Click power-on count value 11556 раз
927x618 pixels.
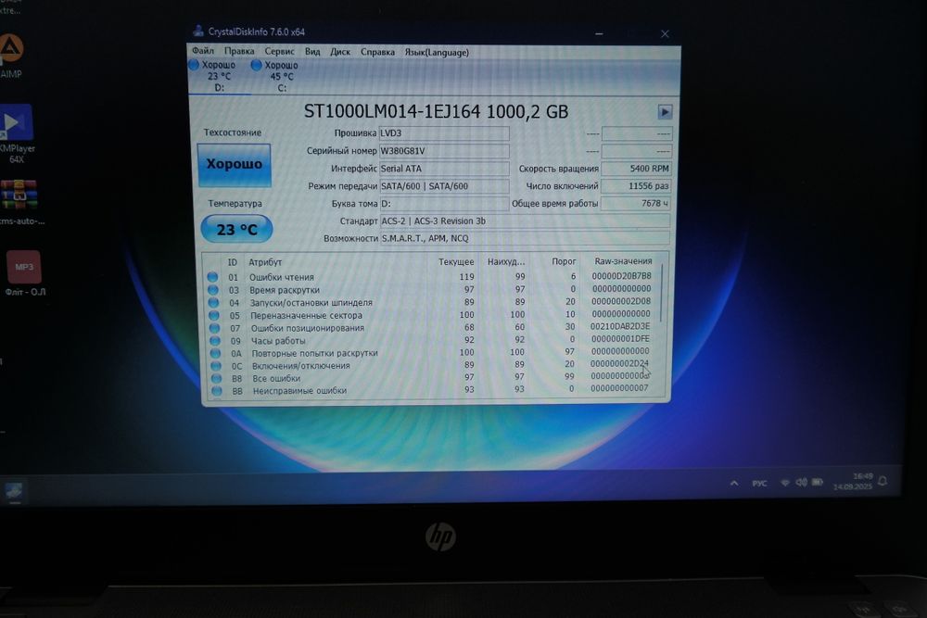636,186
